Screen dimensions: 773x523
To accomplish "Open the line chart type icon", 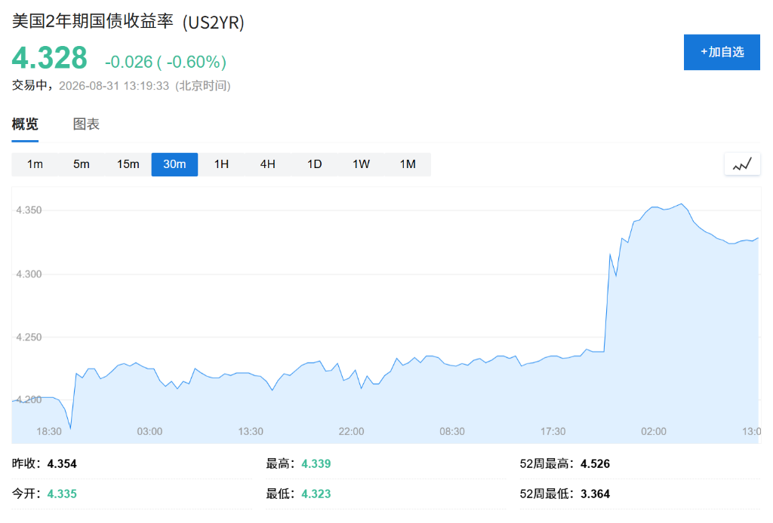I will (x=742, y=164).
